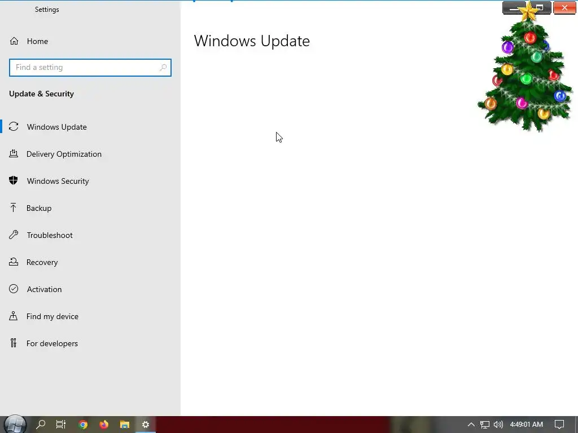Open Find my device settings
This screenshot has width=578, height=433.
click(x=52, y=316)
